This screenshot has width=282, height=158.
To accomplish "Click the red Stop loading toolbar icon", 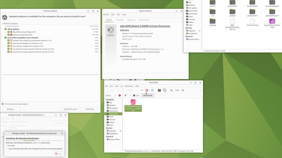I will click(x=147, y=90).
